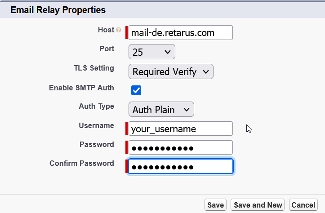Click the TLS Setting text label
The image size is (325, 213).
tap(94, 68)
